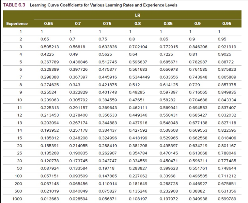
Task: Click cell value 0.4225
Action: click(47, 54)
